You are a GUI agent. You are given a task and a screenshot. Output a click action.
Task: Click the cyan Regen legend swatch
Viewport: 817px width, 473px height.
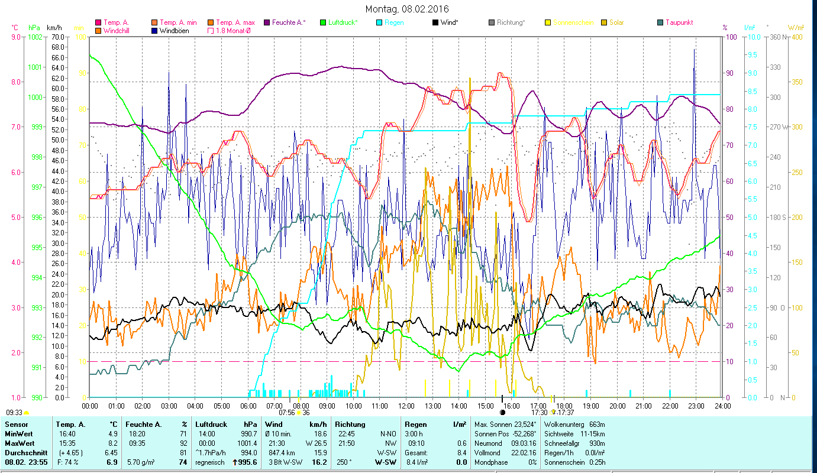[x=378, y=22]
